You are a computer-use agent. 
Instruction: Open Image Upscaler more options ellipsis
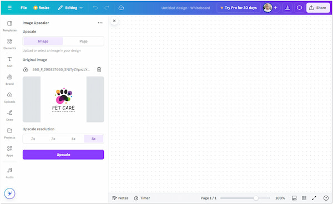pyautogui.click(x=100, y=23)
